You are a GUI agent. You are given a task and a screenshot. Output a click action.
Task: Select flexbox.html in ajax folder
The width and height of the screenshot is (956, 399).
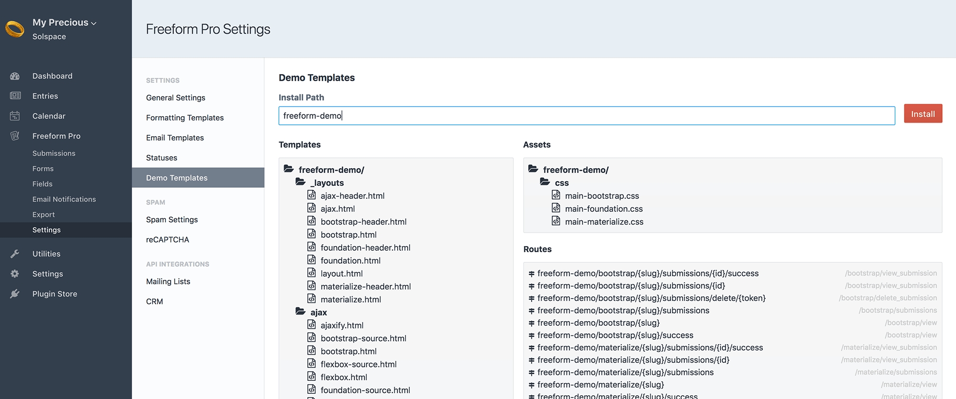coord(344,377)
